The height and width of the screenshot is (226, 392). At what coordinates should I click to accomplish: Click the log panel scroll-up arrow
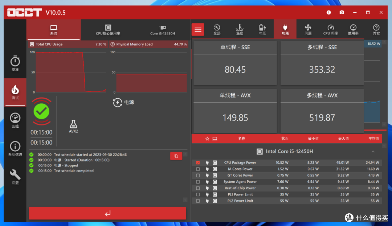(185, 154)
